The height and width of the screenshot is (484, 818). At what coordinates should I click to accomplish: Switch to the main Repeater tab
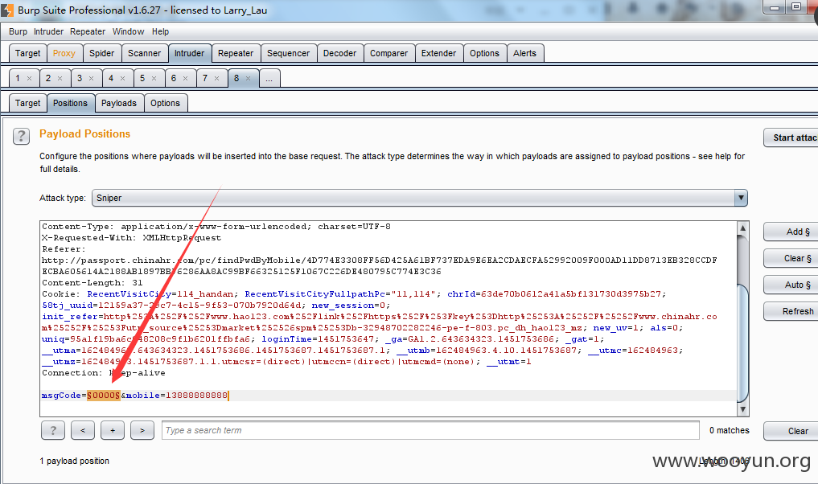pyautogui.click(x=236, y=53)
